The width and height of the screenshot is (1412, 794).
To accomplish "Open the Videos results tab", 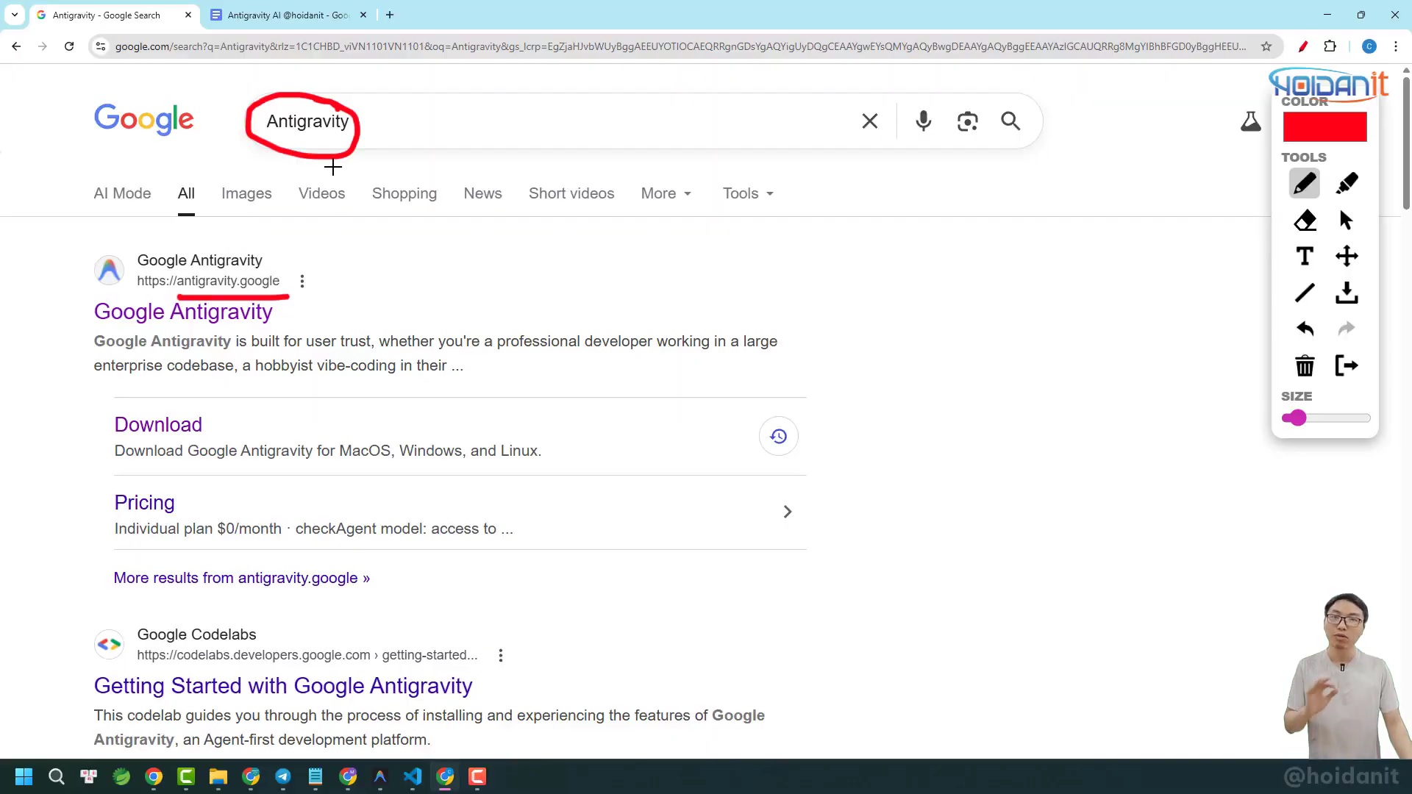I will tap(321, 193).
